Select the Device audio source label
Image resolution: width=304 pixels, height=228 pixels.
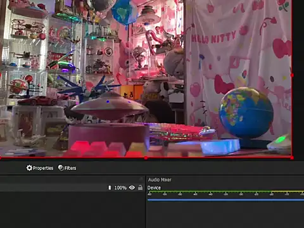(x=154, y=187)
